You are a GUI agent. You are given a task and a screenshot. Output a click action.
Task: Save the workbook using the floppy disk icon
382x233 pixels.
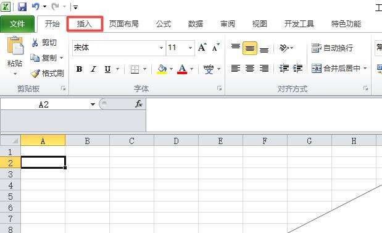click(22, 7)
